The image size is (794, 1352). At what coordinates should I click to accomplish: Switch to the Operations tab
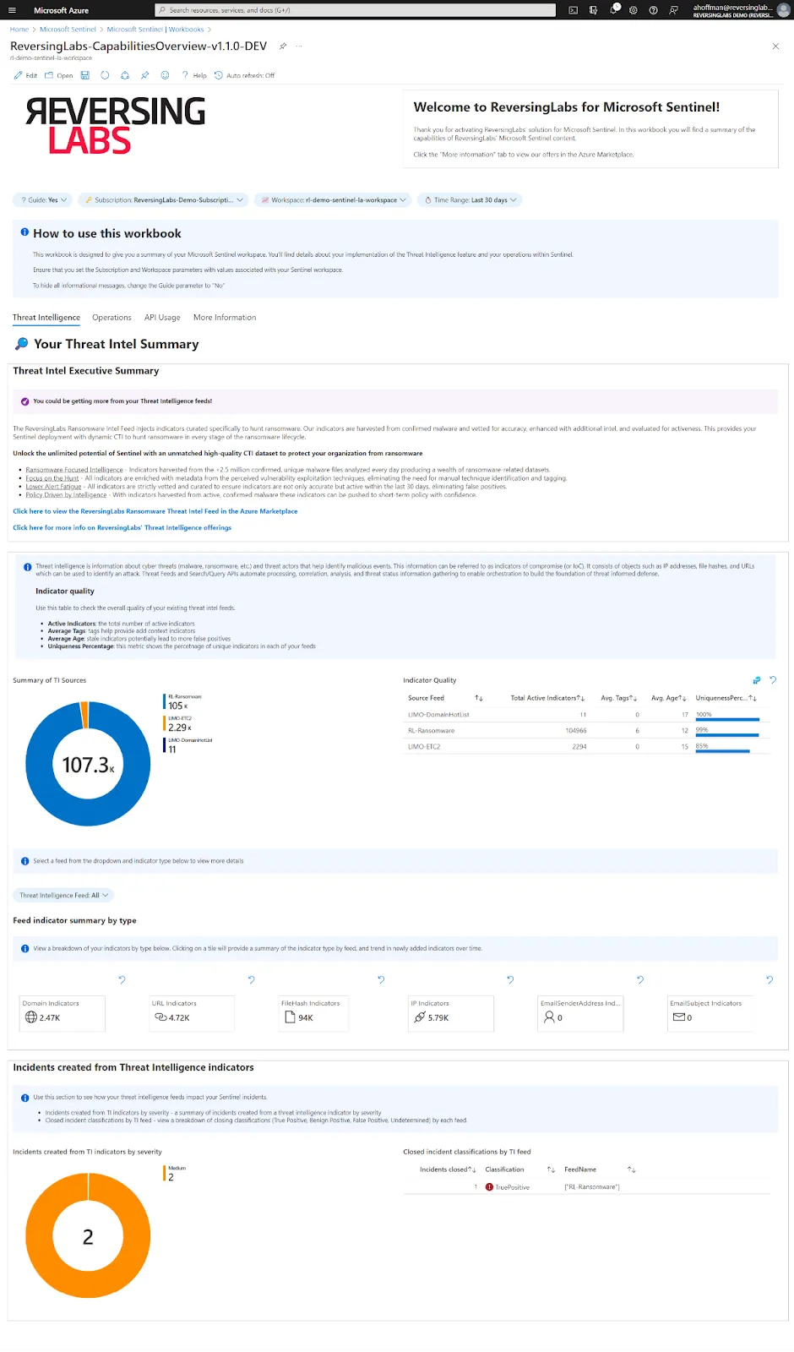(111, 318)
